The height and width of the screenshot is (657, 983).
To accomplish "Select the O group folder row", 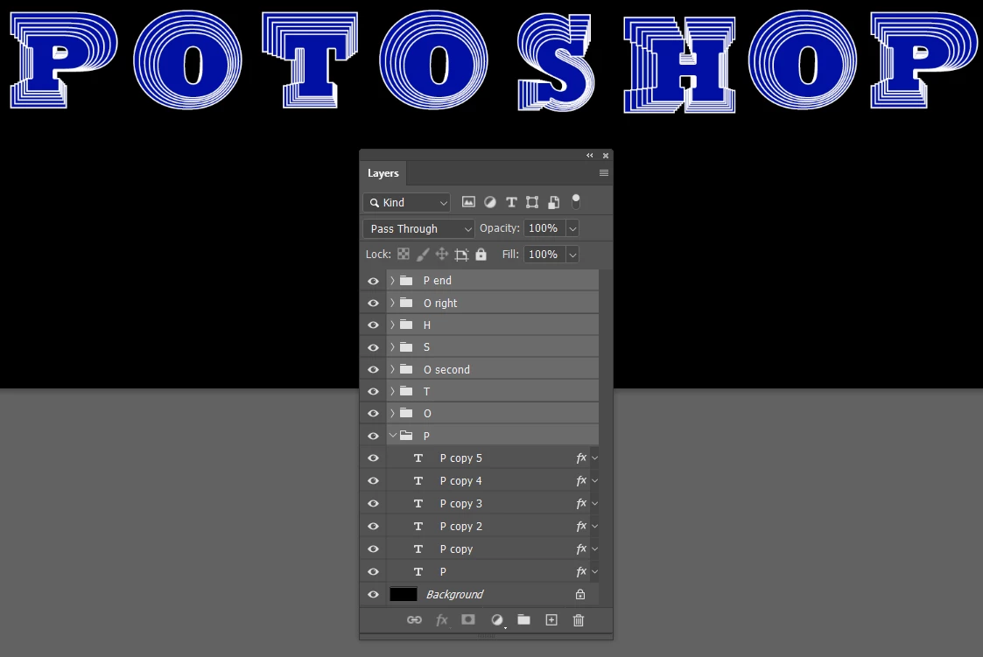I will [x=492, y=414].
